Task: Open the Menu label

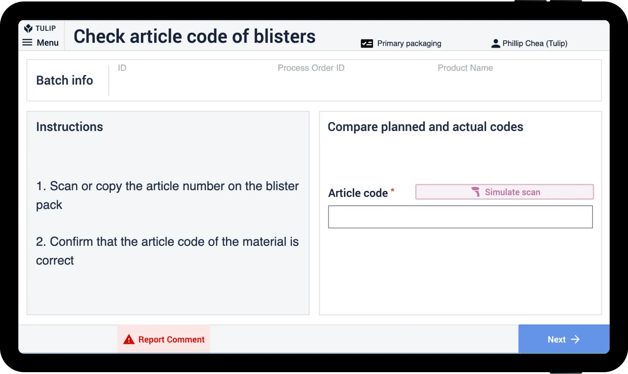Action: pos(48,42)
